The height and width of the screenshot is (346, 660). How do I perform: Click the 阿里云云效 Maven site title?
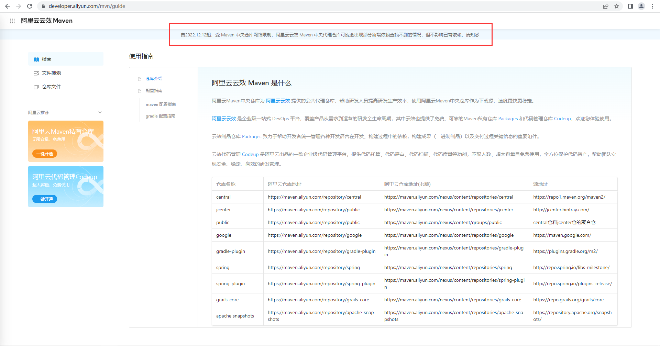pos(47,21)
